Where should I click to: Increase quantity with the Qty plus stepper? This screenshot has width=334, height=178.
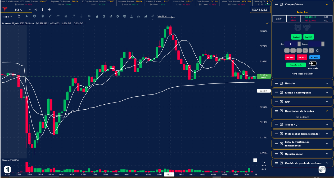(x=299, y=43)
